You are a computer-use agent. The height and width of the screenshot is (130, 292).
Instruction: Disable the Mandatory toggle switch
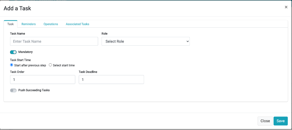click(x=13, y=52)
